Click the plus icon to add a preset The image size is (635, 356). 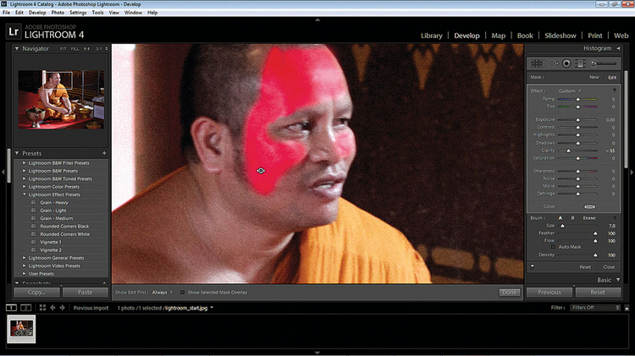[x=104, y=153]
